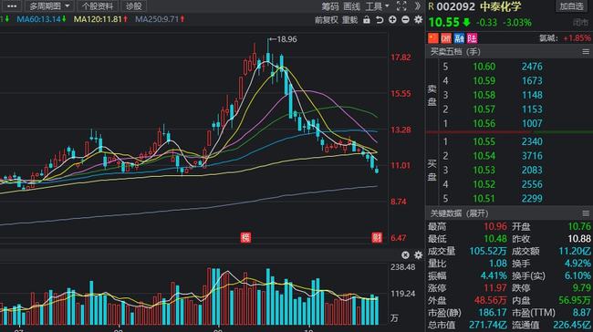Image resolution: width=593 pixels, height=332 pixels.
Task: Expand the 关键数据 panel menu
Action: point(586,213)
